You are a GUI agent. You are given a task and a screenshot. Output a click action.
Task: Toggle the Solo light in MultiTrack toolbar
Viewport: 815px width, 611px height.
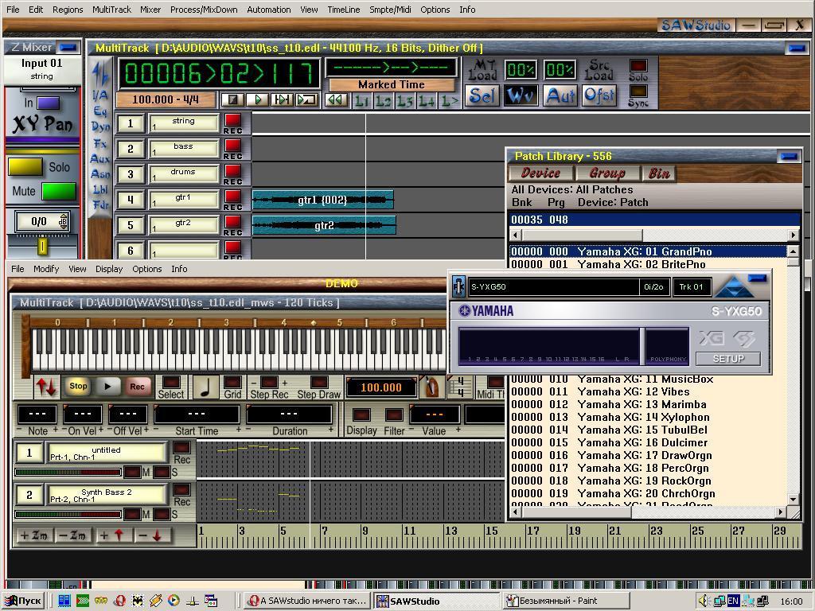(638, 65)
